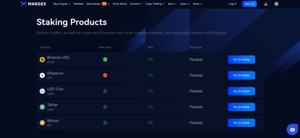Expand the Convert dropdown
The width and height of the screenshot is (300, 138).
pyautogui.click(x=136, y=4)
